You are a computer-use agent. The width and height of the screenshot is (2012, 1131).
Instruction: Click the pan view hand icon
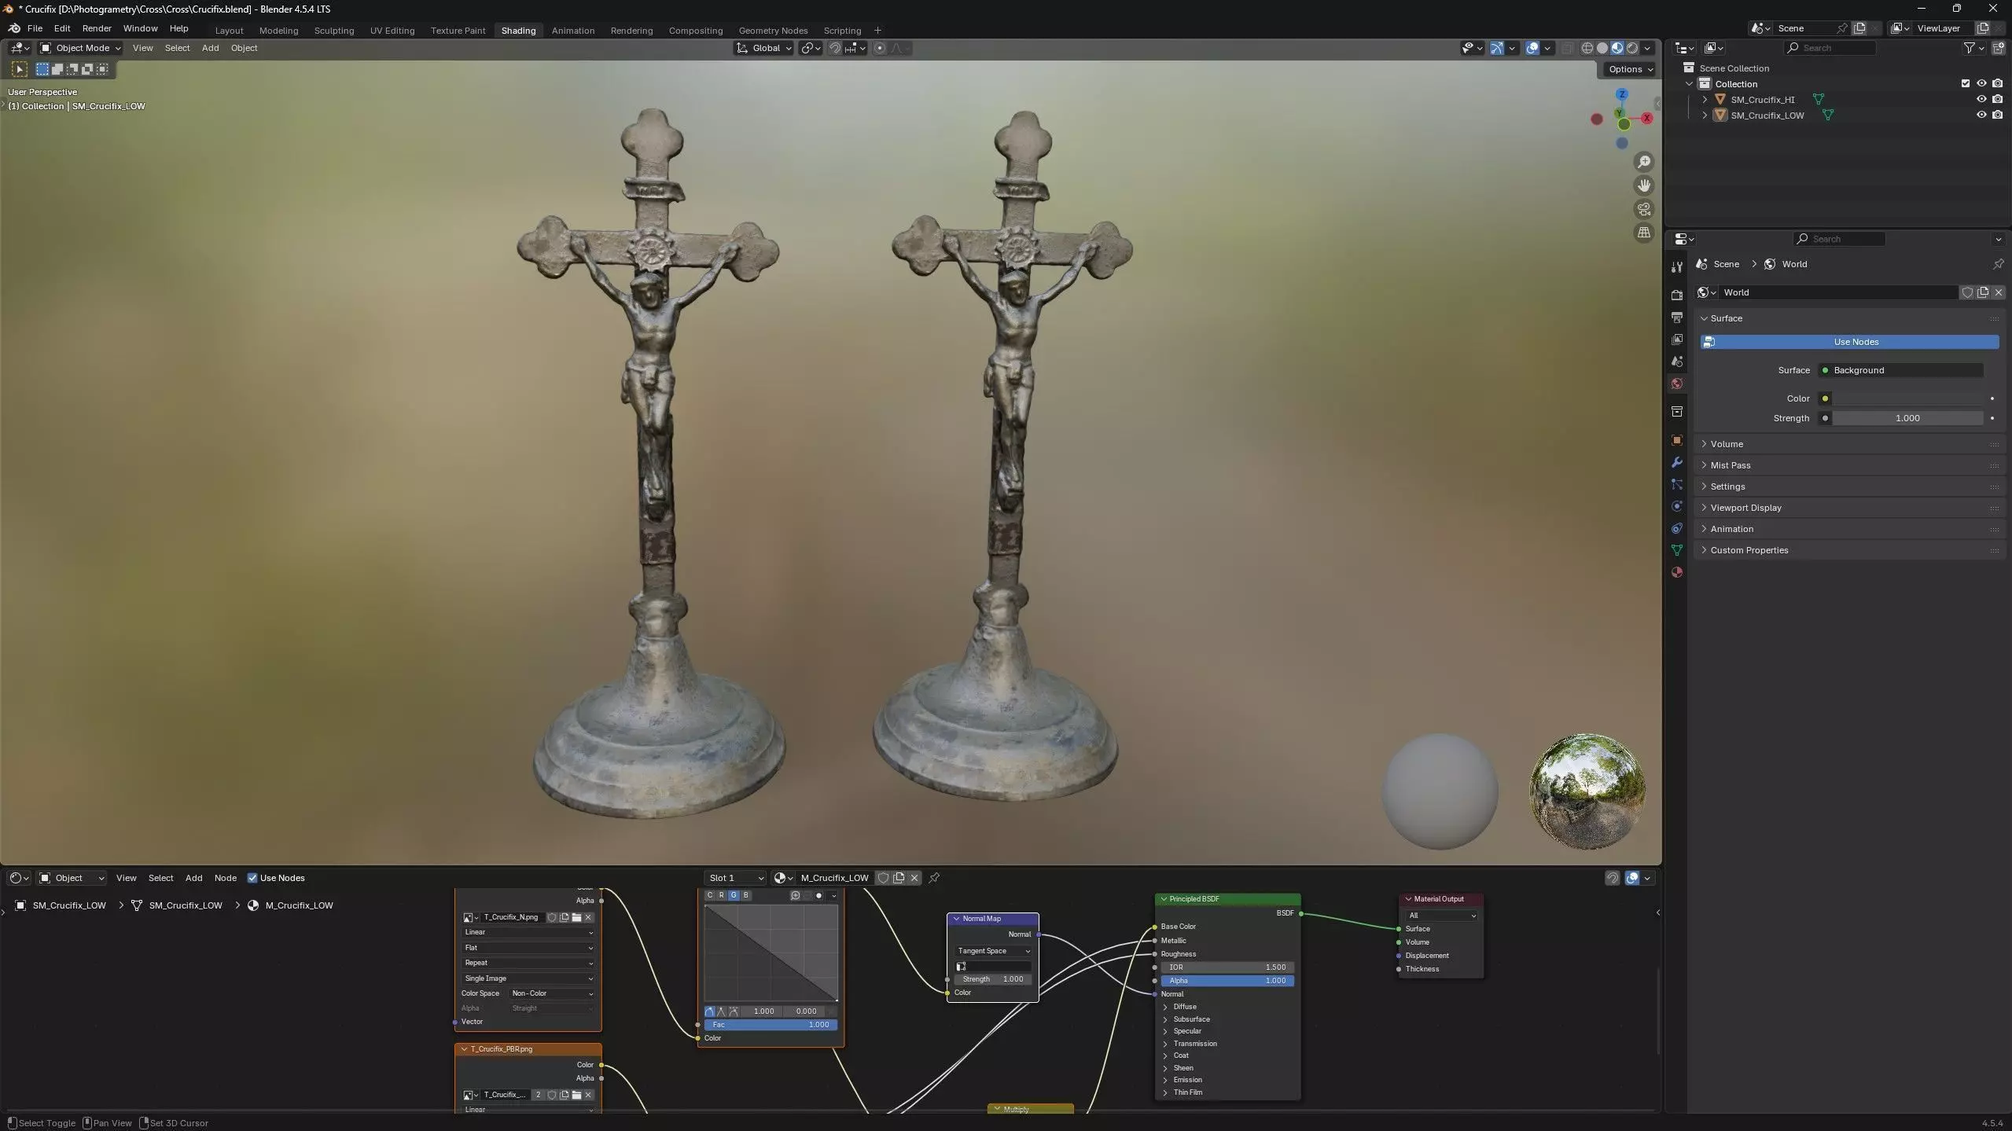[1644, 185]
